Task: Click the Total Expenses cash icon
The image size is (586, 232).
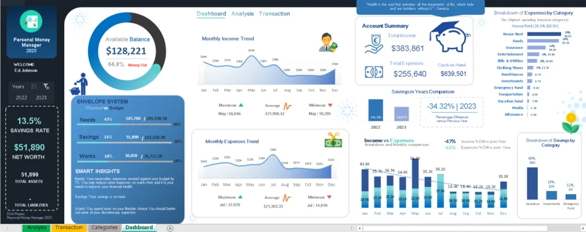Action: coord(374,71)
